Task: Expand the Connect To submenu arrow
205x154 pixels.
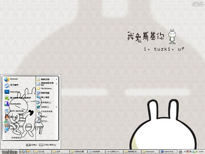Action: (x=56, y=107)
